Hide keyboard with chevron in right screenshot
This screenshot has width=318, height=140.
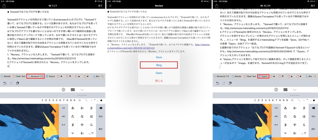tap(295, 90)
